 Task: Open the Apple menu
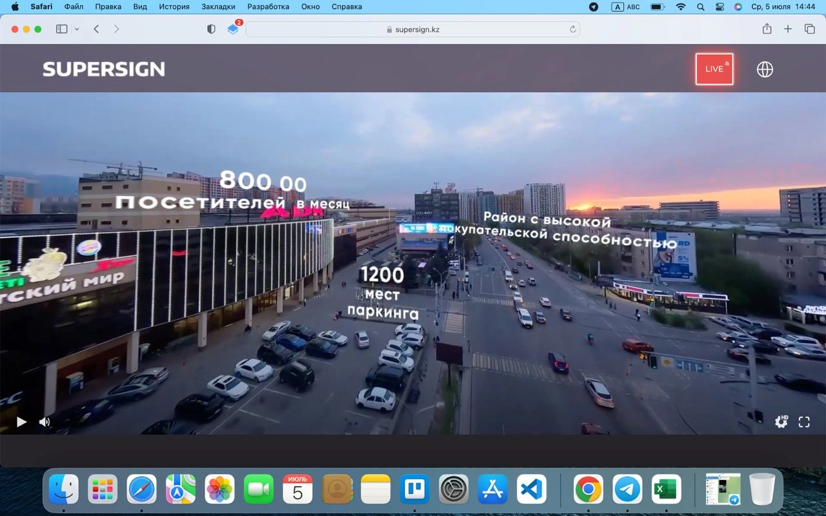point(15,6)
